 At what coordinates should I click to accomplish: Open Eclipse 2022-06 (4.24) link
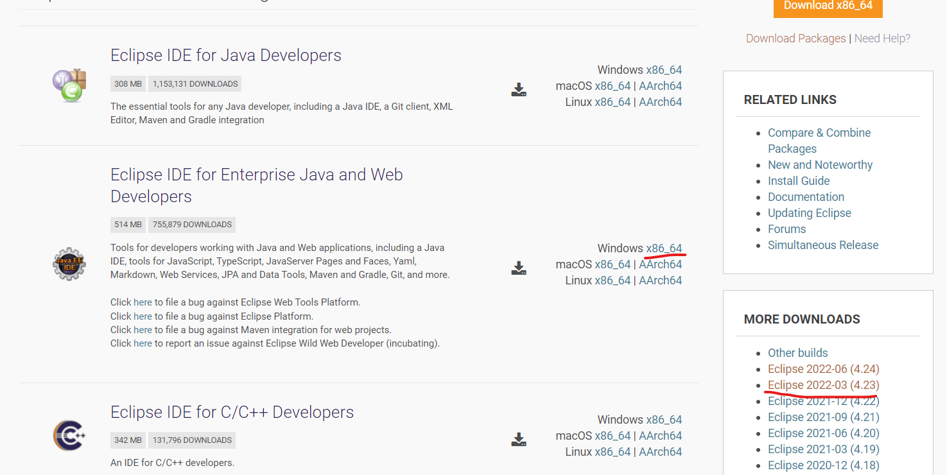(x=824, y=369)
